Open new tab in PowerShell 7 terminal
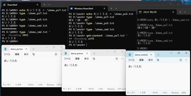The width and height of the screenshot is (191, 96). 44,5
